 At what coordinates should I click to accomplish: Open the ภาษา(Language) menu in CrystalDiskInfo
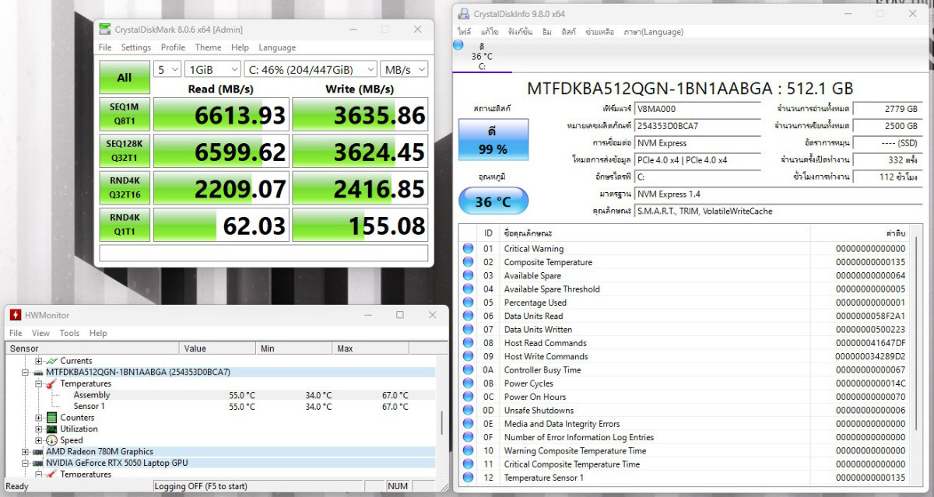[x=653, y=32]
